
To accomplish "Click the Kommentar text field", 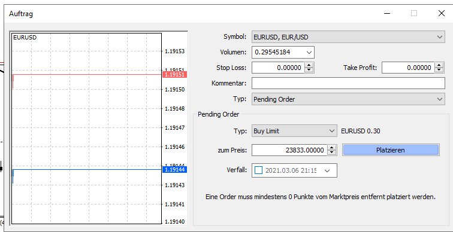I will point(348,83).
